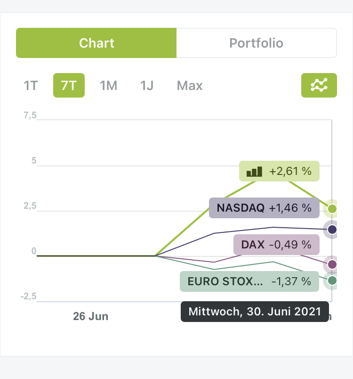Image resolution: width=353 pixels, height=379 pixels.
Task: Click the dark purple NASDAQ data point
Action: (332, 230)
